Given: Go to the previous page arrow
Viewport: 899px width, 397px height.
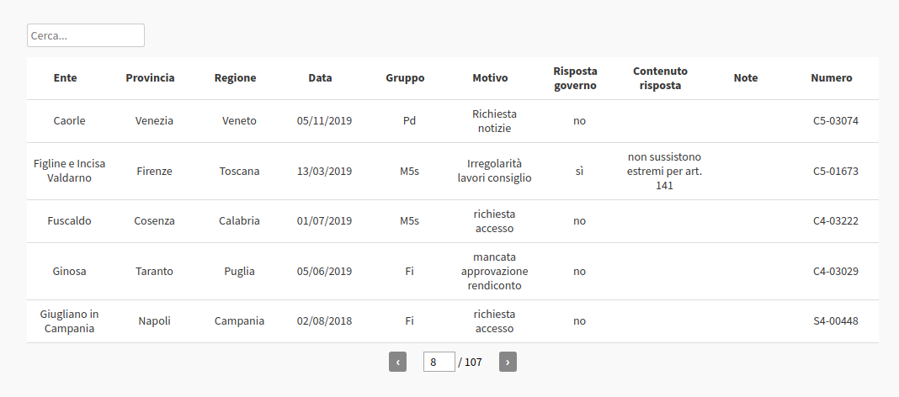Looking at the screenshot, I should [x=397, y=362].
